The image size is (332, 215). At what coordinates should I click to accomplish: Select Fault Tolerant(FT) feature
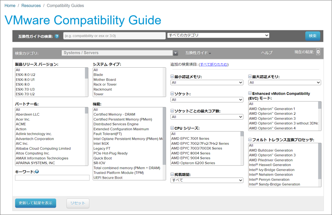tap(107, 134)
